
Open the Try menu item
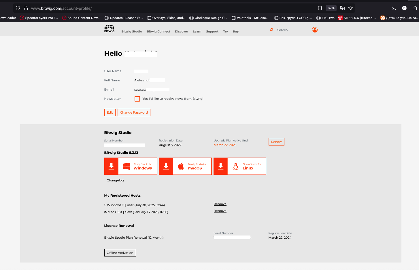(226, 32)
